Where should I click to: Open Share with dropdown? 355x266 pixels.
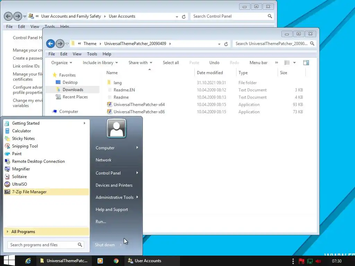(x=140, y=63)
